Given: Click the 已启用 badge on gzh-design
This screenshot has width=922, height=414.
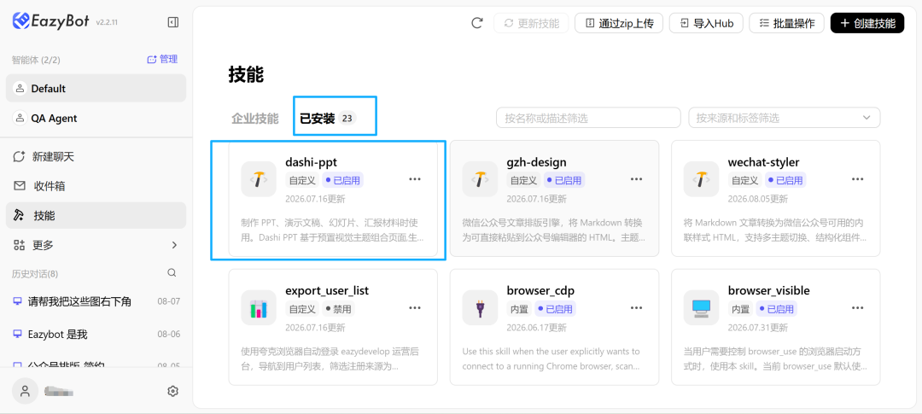Looking at the screenshot, I should coord(564,180).
